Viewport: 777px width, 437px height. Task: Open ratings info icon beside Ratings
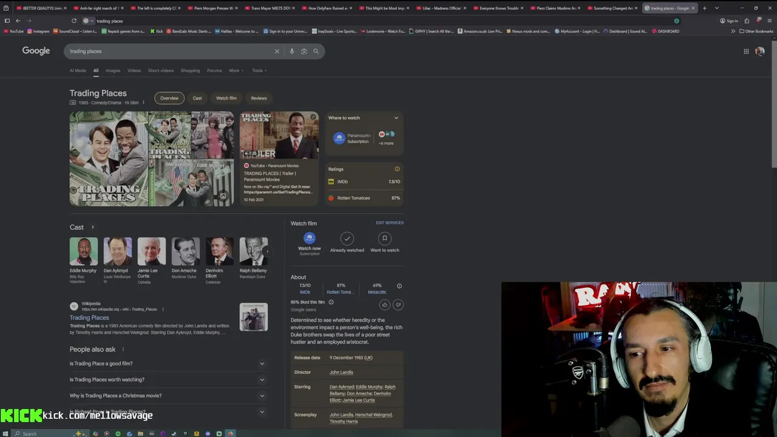tap(397, 169)
